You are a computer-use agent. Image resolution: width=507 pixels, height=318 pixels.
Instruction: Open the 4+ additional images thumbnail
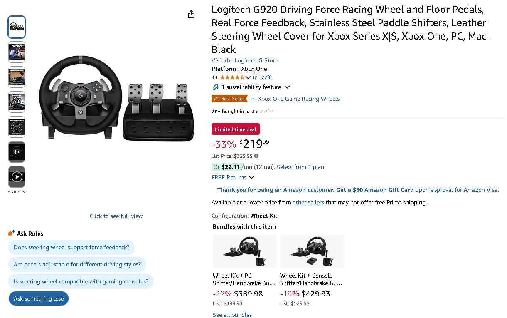pos(17,152)
